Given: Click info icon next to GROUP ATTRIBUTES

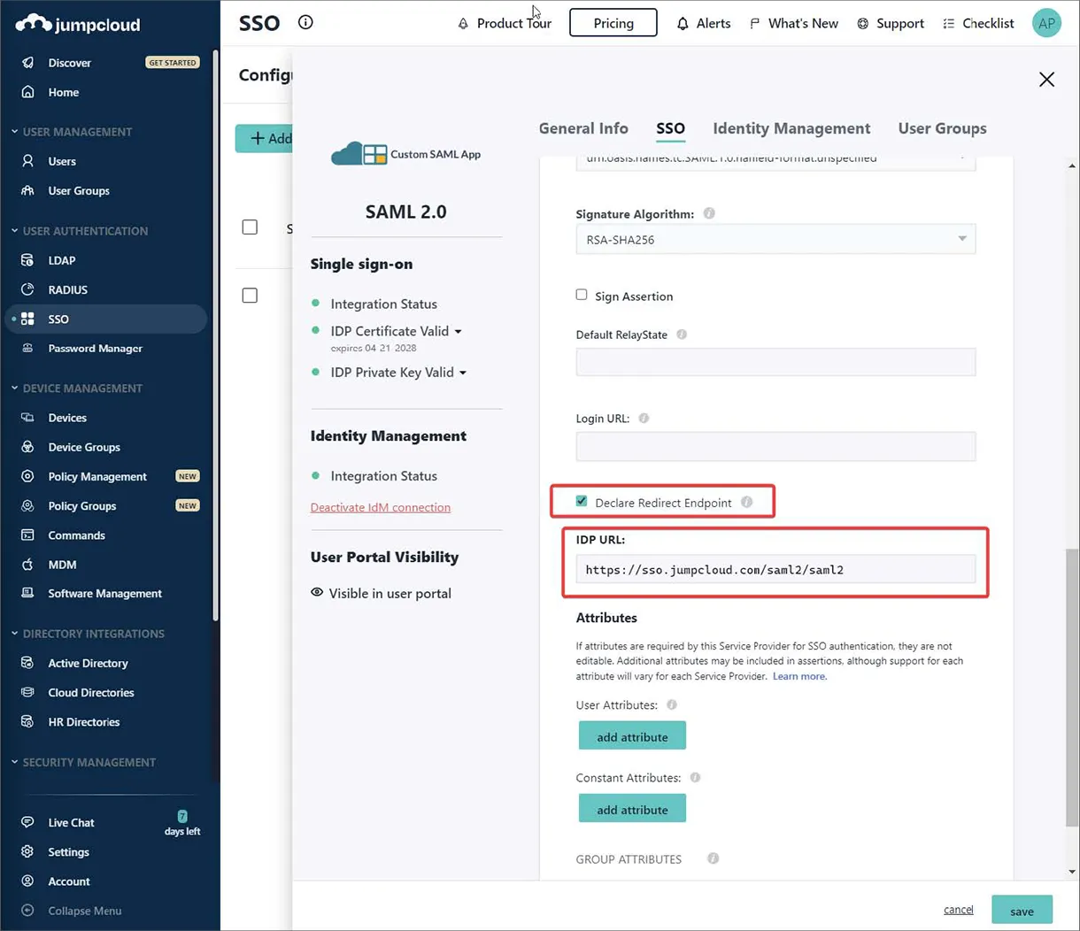Looking at the screenshot, I should (714, 858).
